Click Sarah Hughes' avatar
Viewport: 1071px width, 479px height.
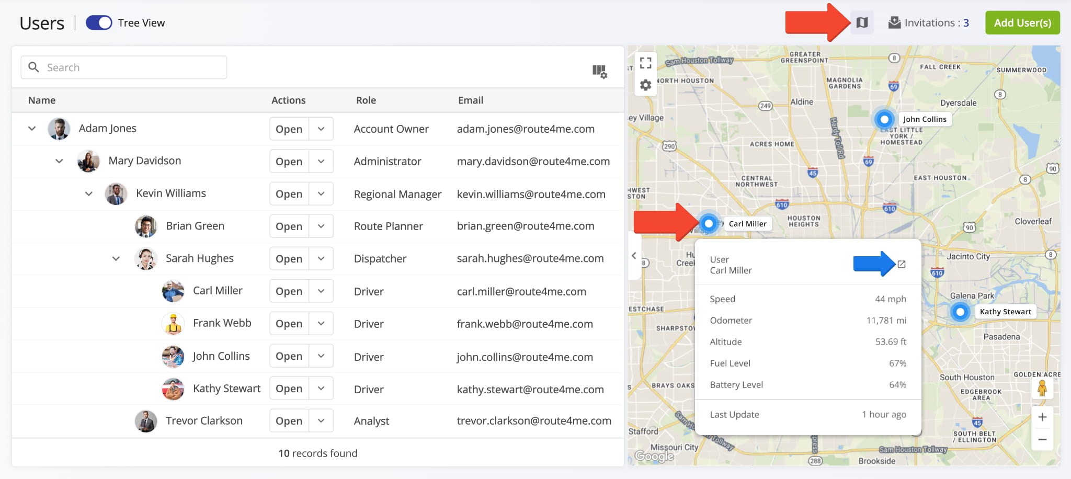(145, 258)
